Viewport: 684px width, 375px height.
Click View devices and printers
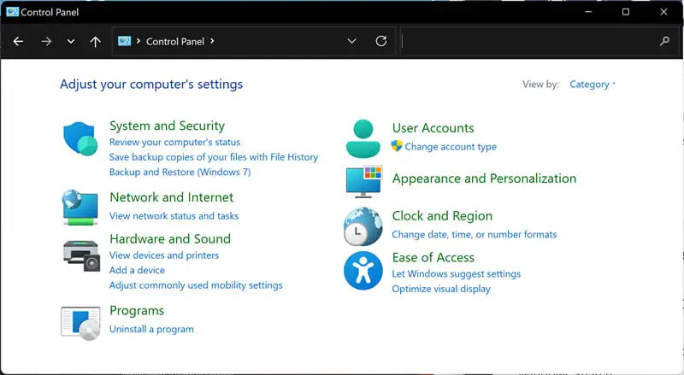164,255
